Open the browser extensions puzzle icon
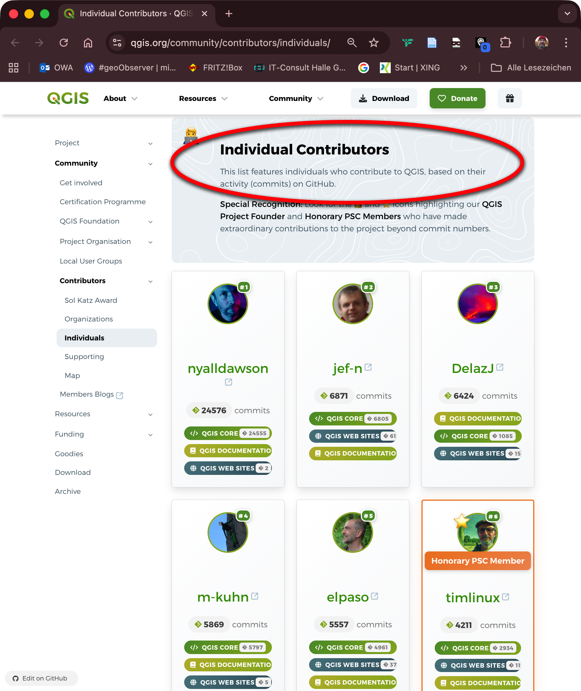Viewport: 581px width, 691px height. pos(505,43)
